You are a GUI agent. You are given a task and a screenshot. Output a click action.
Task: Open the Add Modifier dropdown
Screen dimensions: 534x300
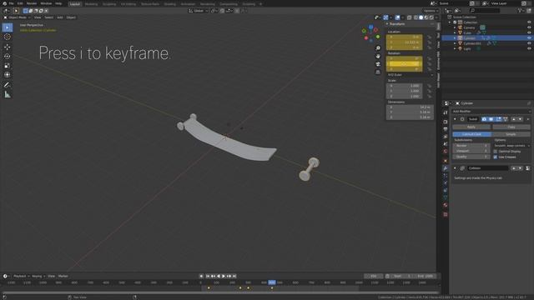click(x=491, y=111)
